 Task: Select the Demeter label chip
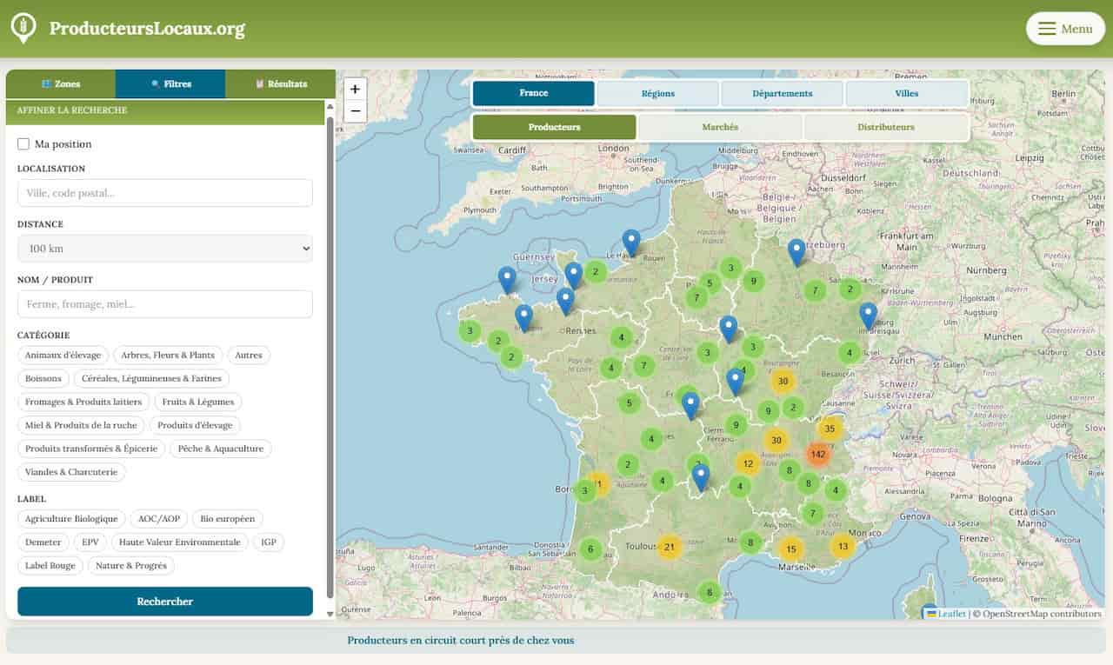[43, 542]
